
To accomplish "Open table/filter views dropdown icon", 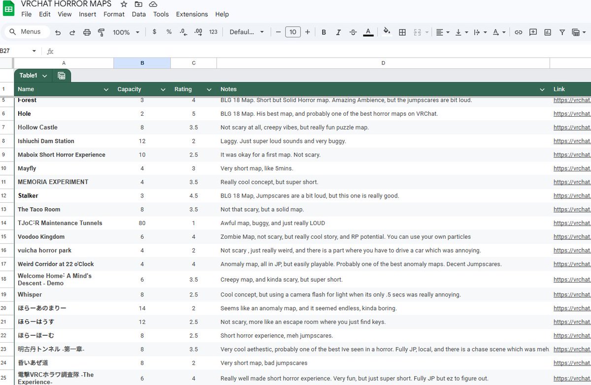I will (578, 32).
